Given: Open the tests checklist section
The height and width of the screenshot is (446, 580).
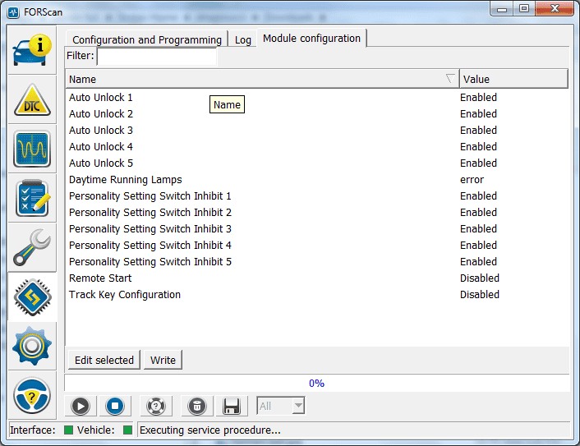Looking at the screenshot, I should (x=32, y=198).
